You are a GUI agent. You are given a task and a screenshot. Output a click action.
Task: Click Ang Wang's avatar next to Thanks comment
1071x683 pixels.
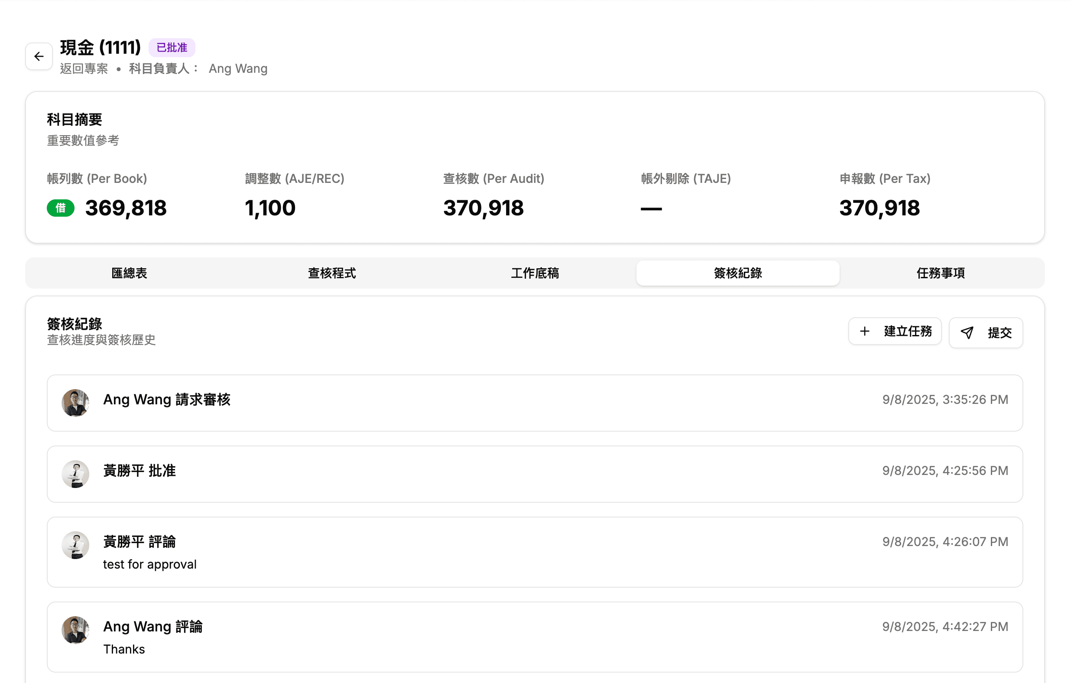click(x=75, y=630)
